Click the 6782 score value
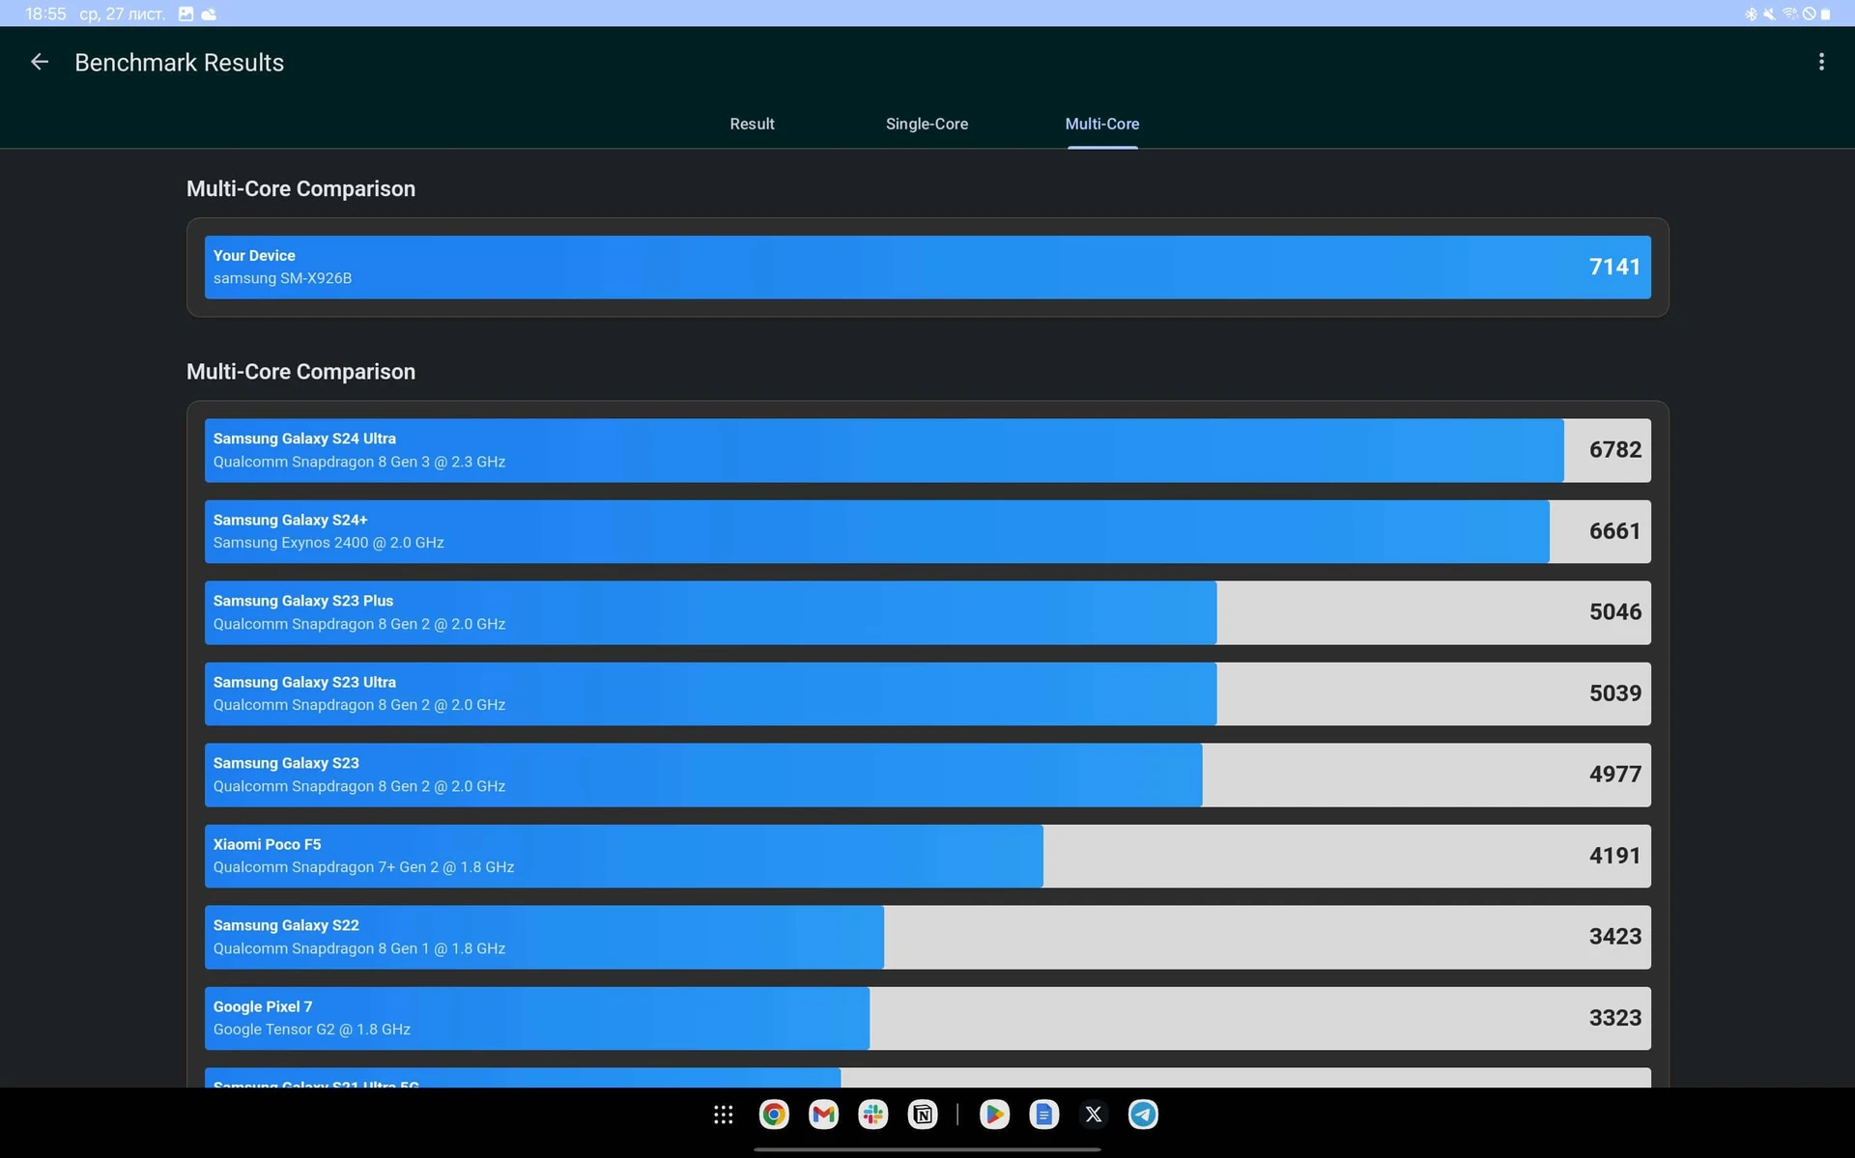 [x=1614, y=450]
